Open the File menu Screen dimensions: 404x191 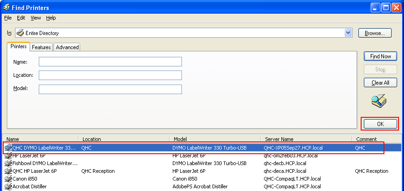(8, 18)
